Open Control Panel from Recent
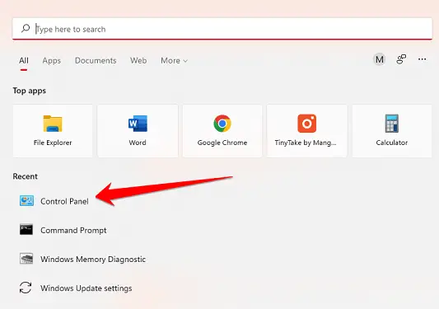The image size is (439, 309). point(64,201)
